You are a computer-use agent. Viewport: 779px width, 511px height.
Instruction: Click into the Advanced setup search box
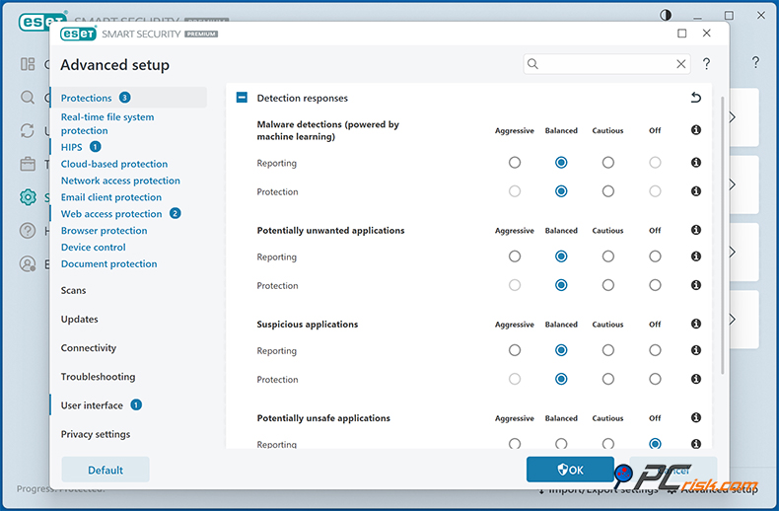[603, 64]
